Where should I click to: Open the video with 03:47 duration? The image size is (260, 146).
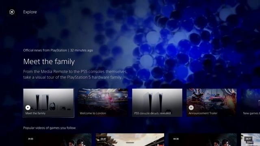[x=130, y=140]
